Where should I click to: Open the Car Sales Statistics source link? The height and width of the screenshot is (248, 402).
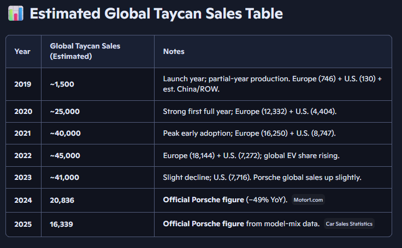point(349,223)
